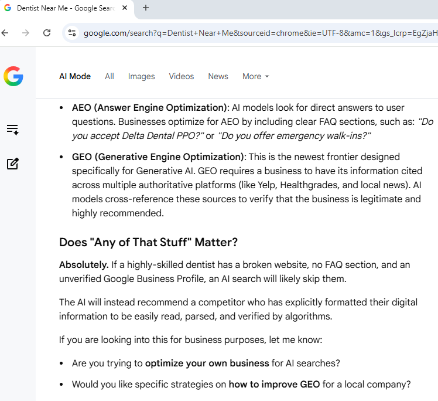
Task: Click 'AEO (Answer Engine Optimization)' bold text
Action: click(150, 108)
